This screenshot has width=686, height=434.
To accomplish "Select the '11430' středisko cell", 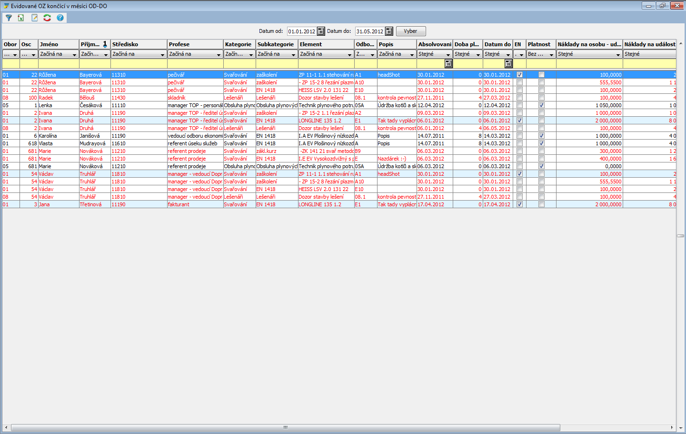I will 139,98.
